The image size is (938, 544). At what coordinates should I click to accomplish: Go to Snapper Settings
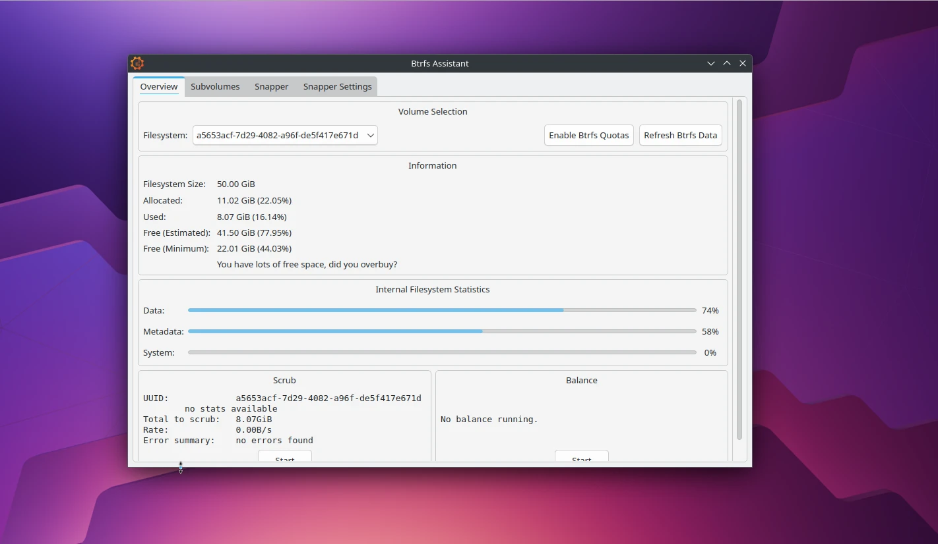337,86
